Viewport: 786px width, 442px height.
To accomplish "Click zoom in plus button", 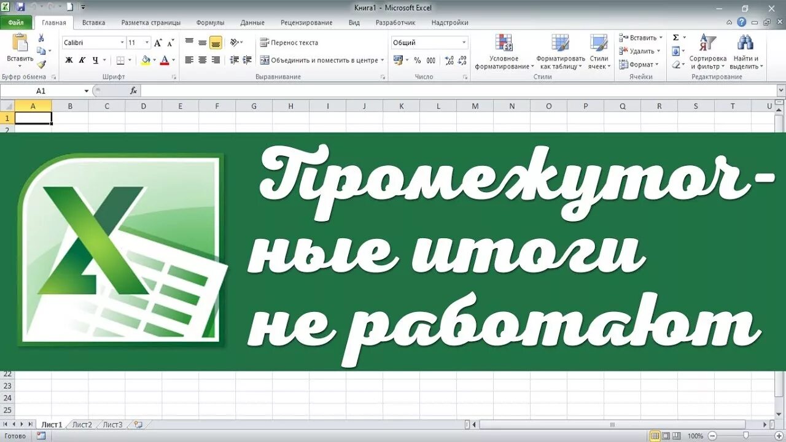I will 779,436.
